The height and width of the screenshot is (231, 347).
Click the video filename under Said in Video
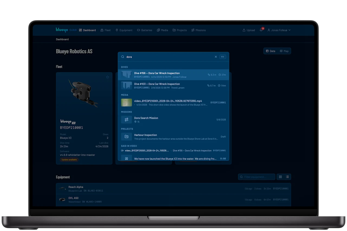pos(147,151)
